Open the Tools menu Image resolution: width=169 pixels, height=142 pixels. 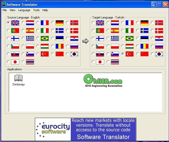(x=36, y=10)
